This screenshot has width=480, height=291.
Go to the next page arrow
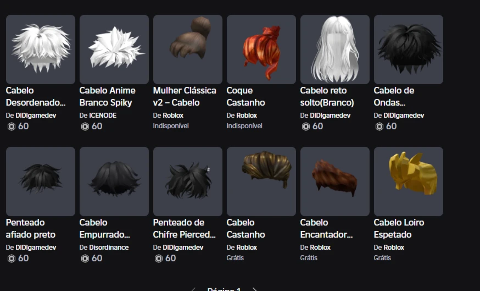[x=254, y=289]
